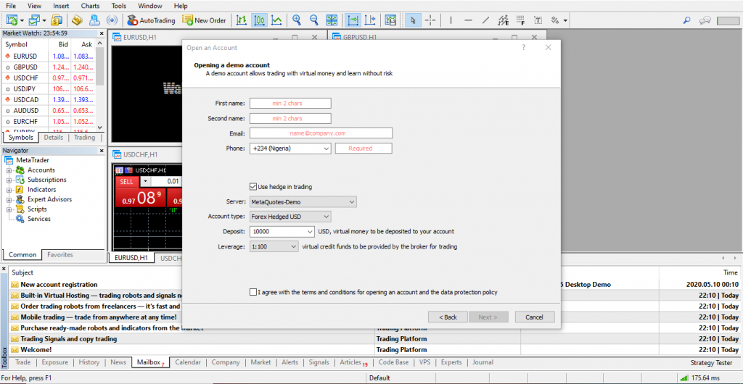
Task: Select the equidistant channel tool
Action: [504, 20]
